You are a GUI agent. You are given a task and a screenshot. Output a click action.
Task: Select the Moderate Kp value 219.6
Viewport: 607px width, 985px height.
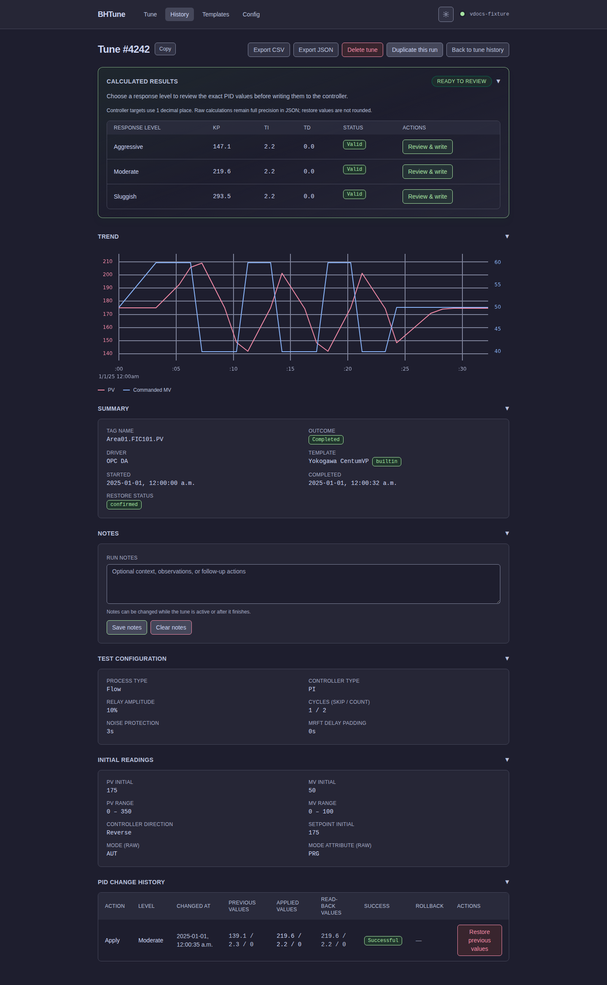pos(222,172)
